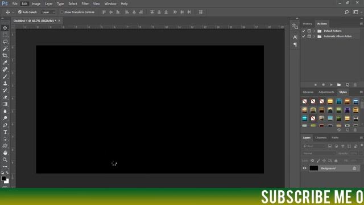Open the Edit menu

24,4
